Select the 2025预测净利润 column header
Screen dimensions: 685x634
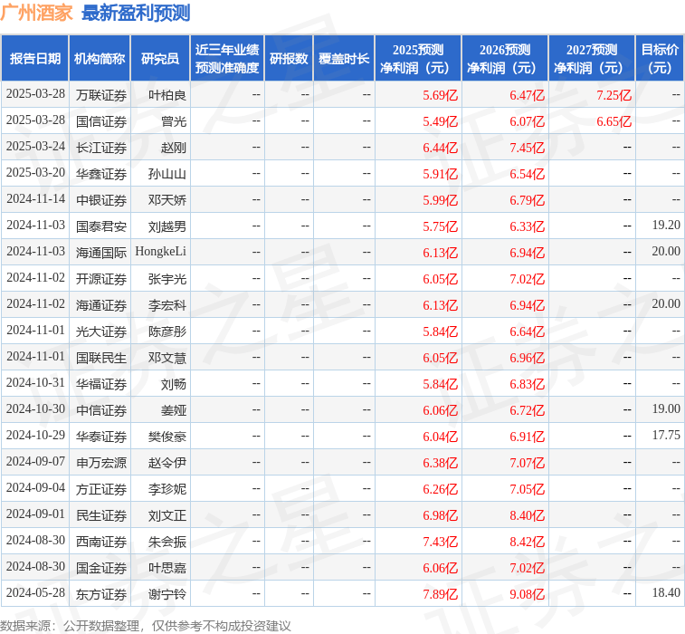[x=418, y=59]
